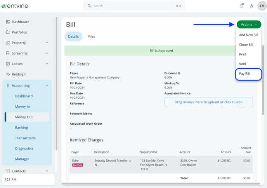This screenshot has height=188, width=267.
Task: Click the Portfolios folder icon
Action: [8, 32]
